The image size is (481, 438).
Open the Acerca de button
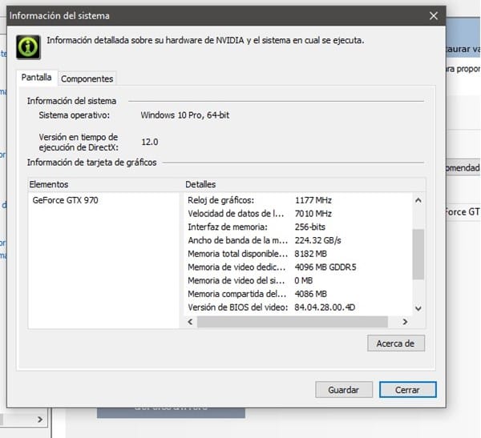click(396, 344)
